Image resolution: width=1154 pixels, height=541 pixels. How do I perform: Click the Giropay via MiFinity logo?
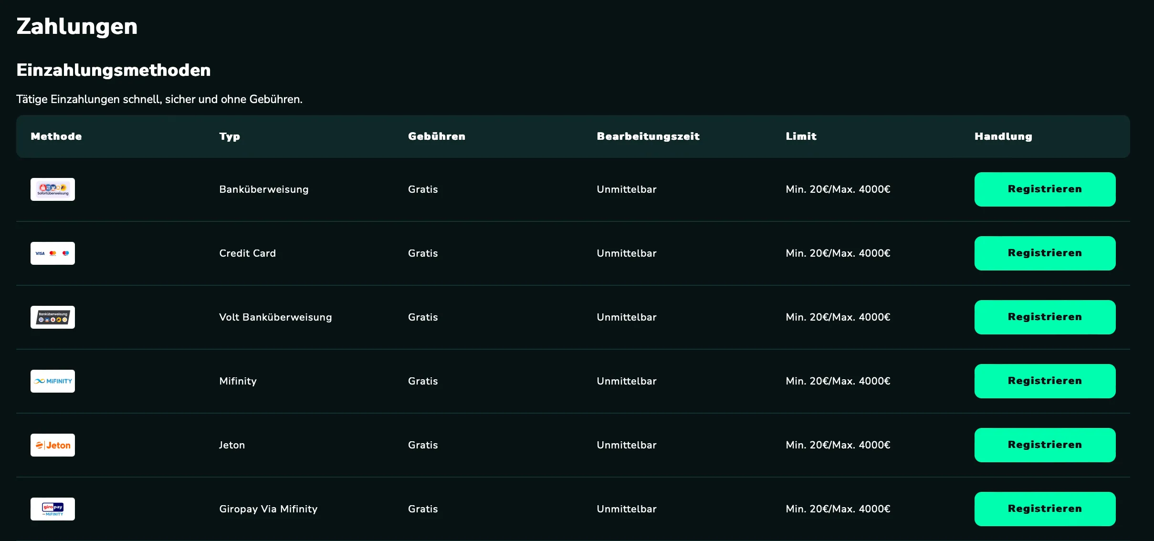pyautogui.click(x=52, y=509)
